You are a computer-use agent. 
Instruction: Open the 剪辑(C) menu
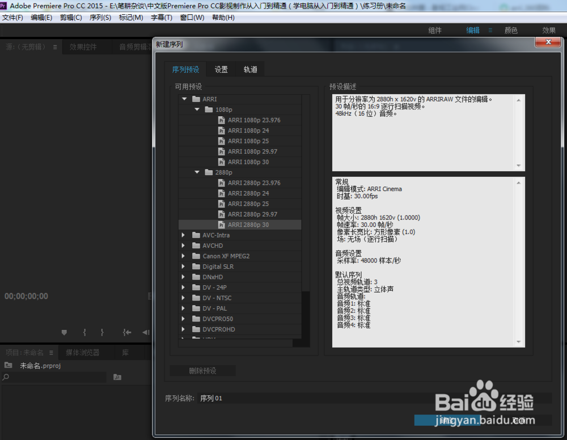(x=71, y=18)
